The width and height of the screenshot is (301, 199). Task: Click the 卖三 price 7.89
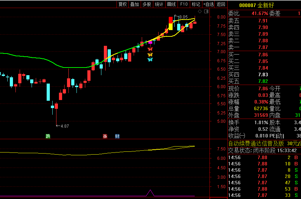tap(263, 34)
